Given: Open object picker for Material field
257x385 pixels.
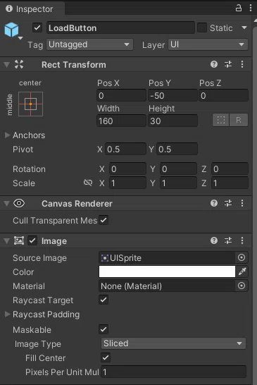Looking at the screenshot, I should [x=242, y=286].
